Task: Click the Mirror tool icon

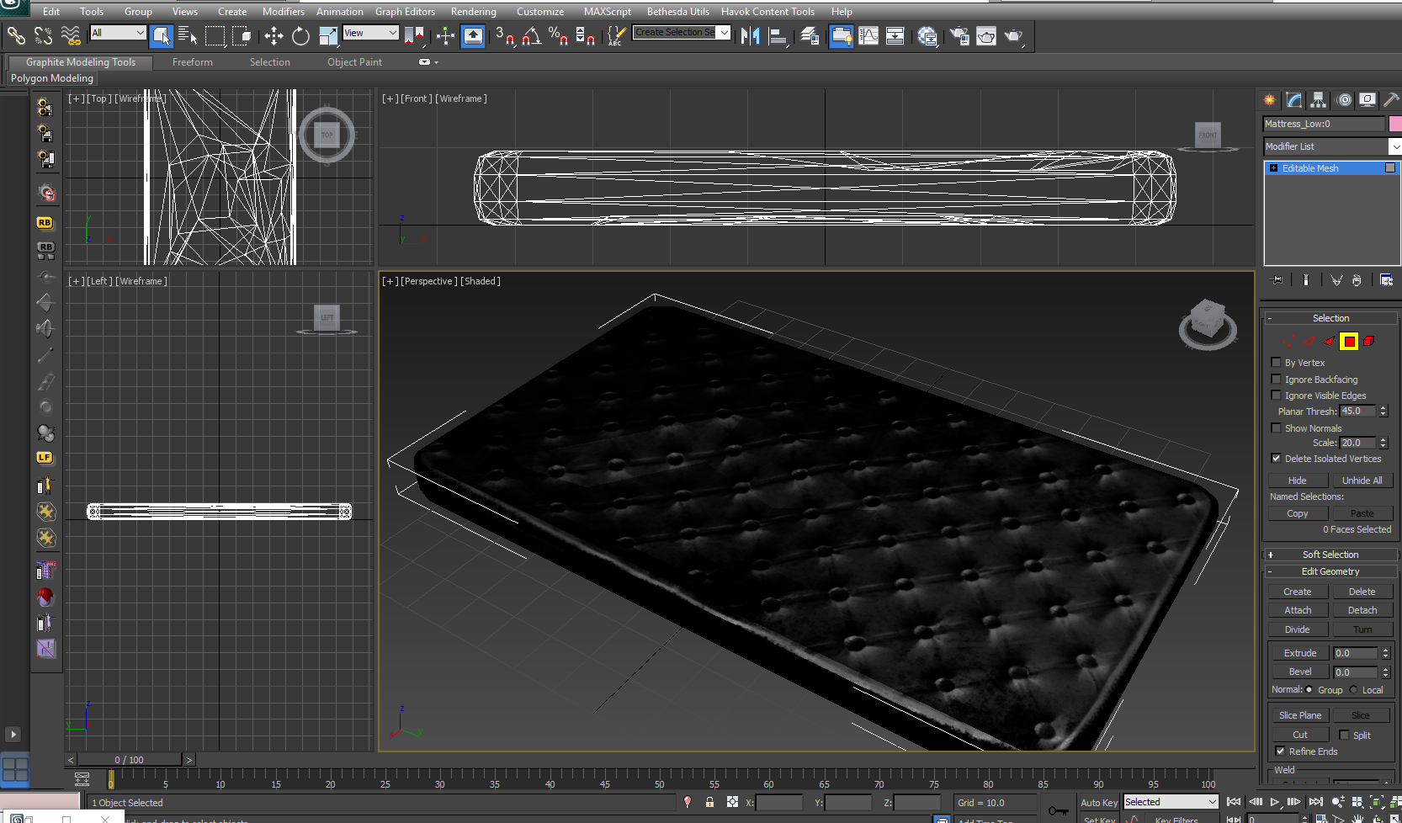Action: click(x=750, y=35)
